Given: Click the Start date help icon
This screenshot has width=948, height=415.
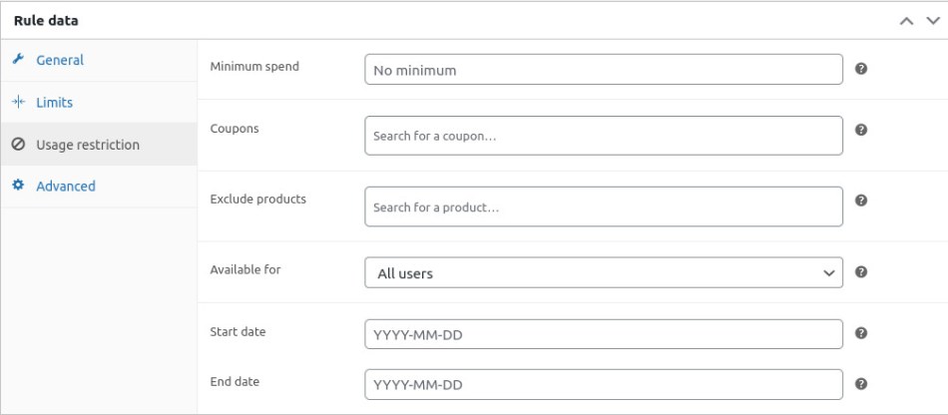Looking at the screenshot, I should pos(861,334).
